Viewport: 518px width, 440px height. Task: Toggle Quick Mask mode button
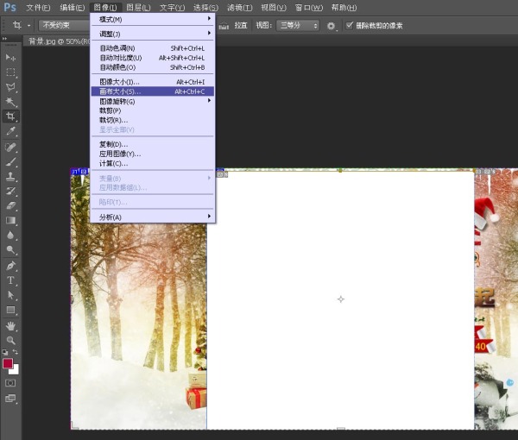pos(11,382)
